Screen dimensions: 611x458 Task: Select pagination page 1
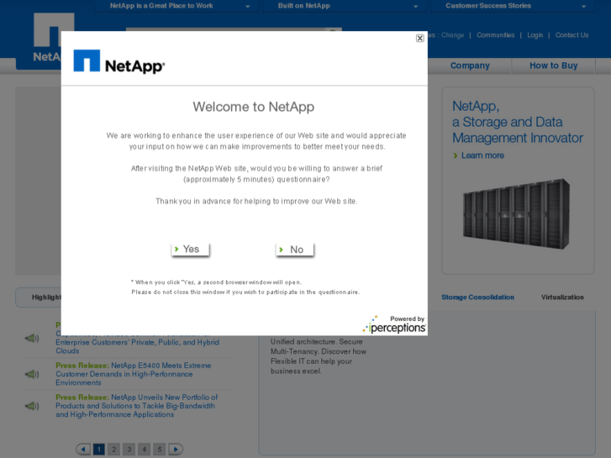(99, 450)
